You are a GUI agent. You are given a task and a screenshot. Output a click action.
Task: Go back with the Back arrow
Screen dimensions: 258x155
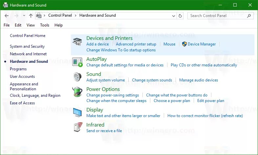(x=7, y=16)
